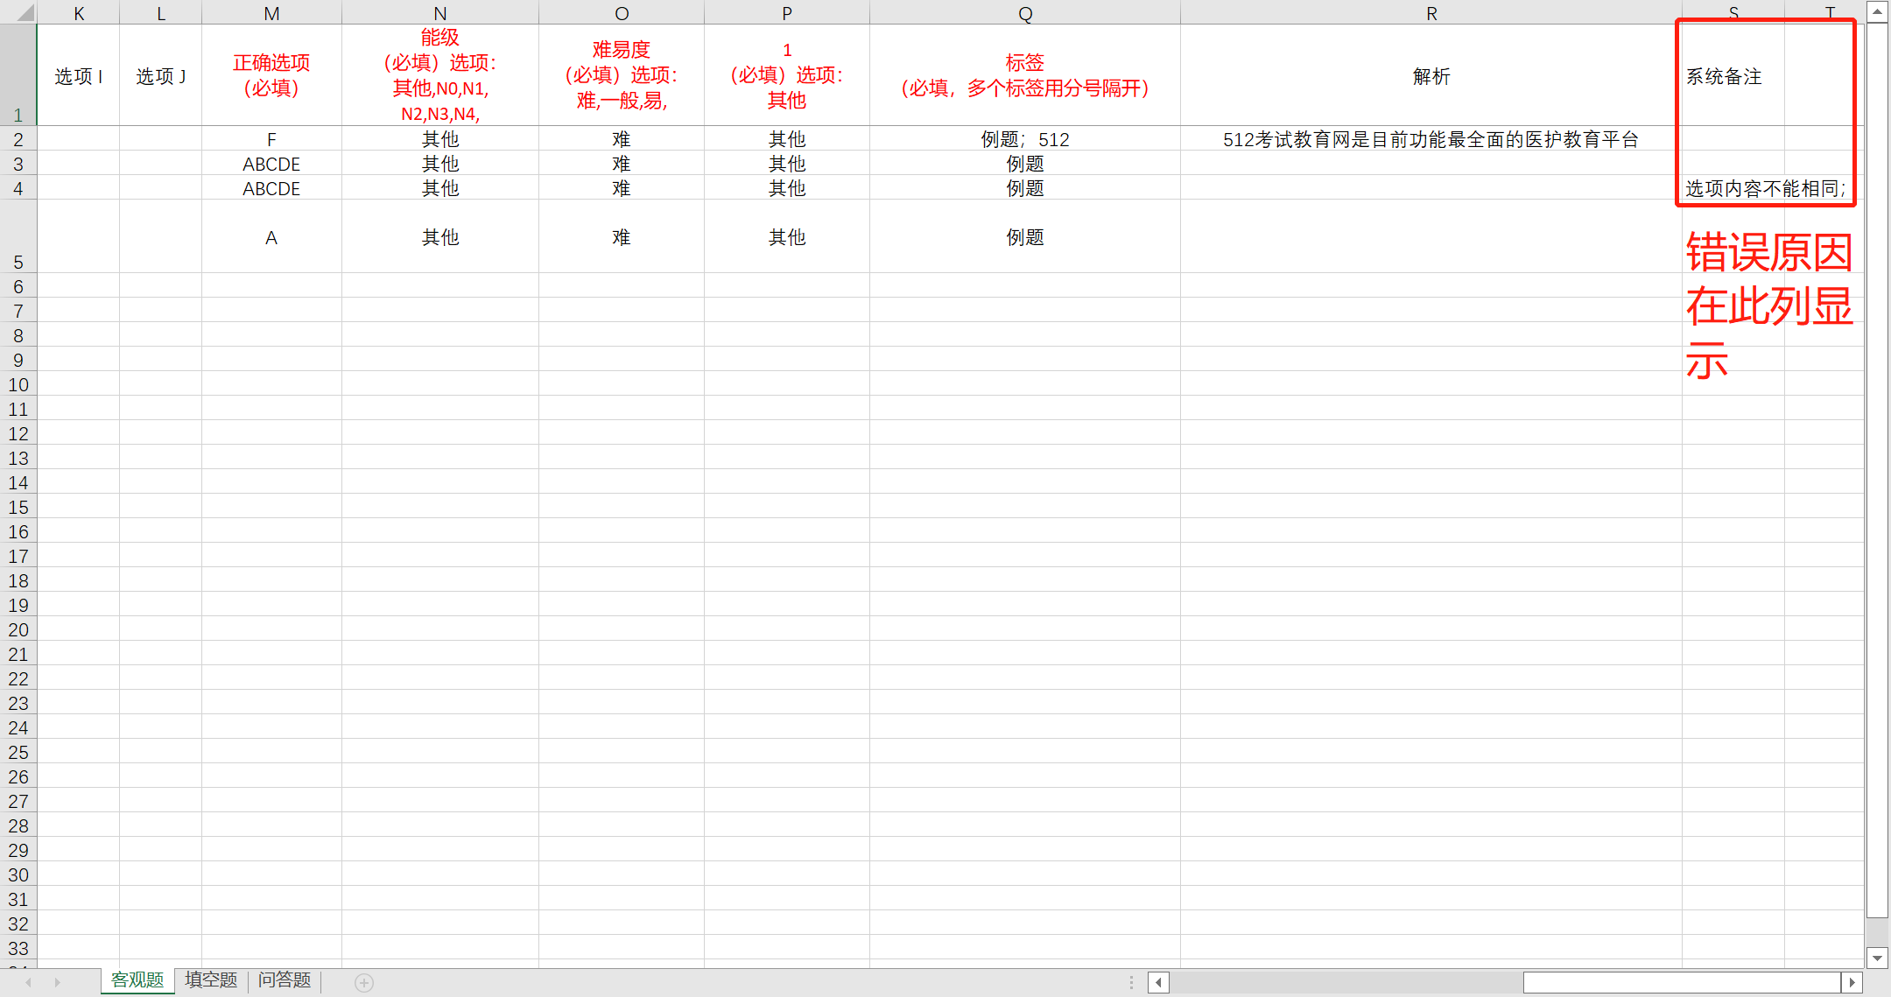The image size is (1891, 997).
Task: Switch to the 填空题 sheet tab
Action: pyautogui.click(x=211, y=980)
